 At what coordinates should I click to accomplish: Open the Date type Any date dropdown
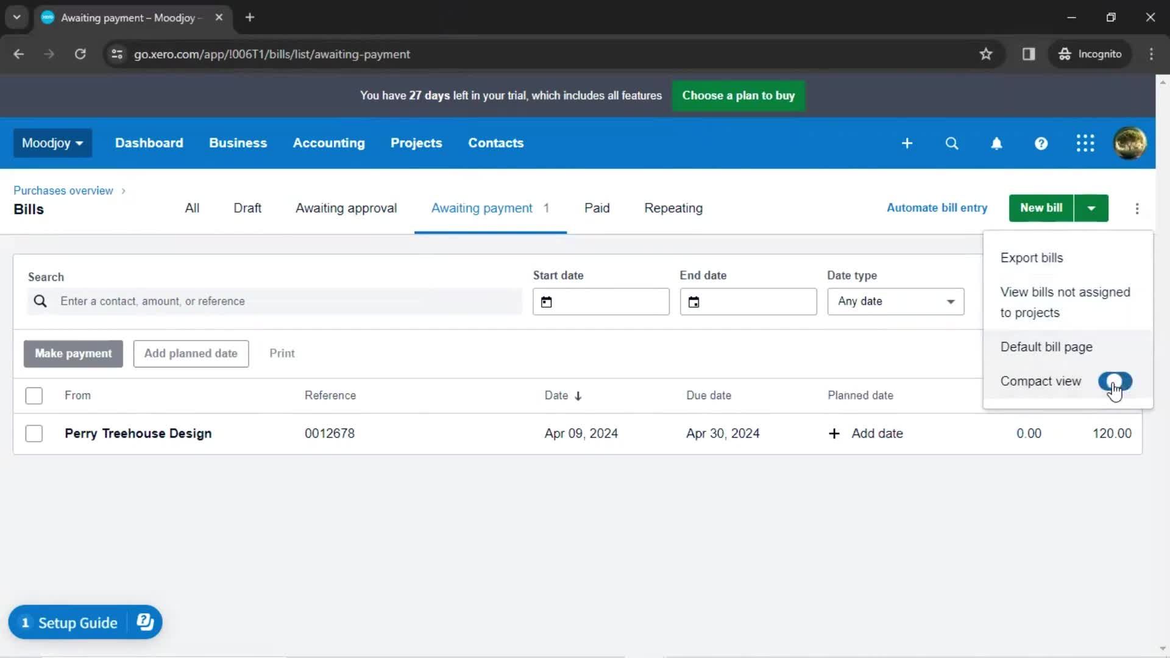(896, 302)
